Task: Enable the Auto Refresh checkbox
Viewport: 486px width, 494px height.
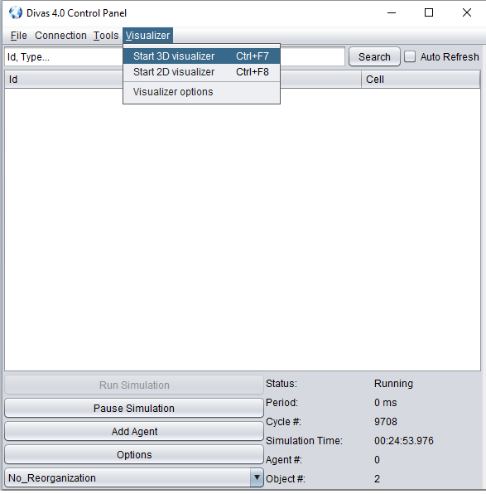Action: point(410,56)
